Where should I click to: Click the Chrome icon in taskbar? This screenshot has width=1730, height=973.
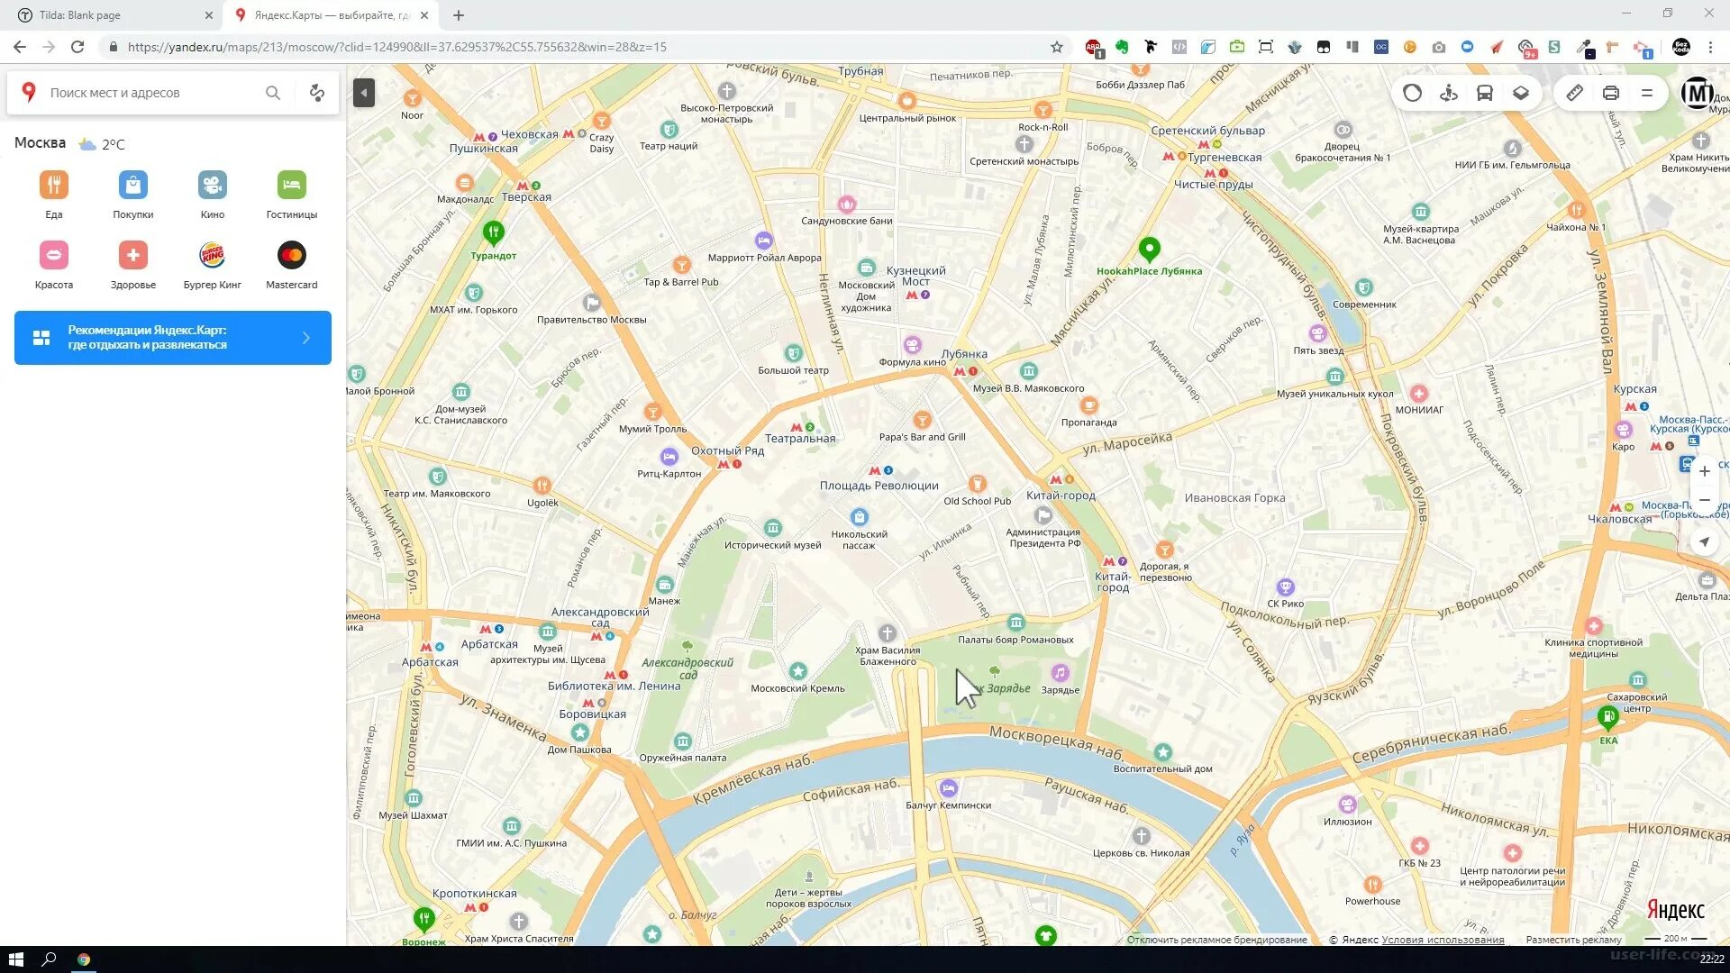tap(84, 959)
